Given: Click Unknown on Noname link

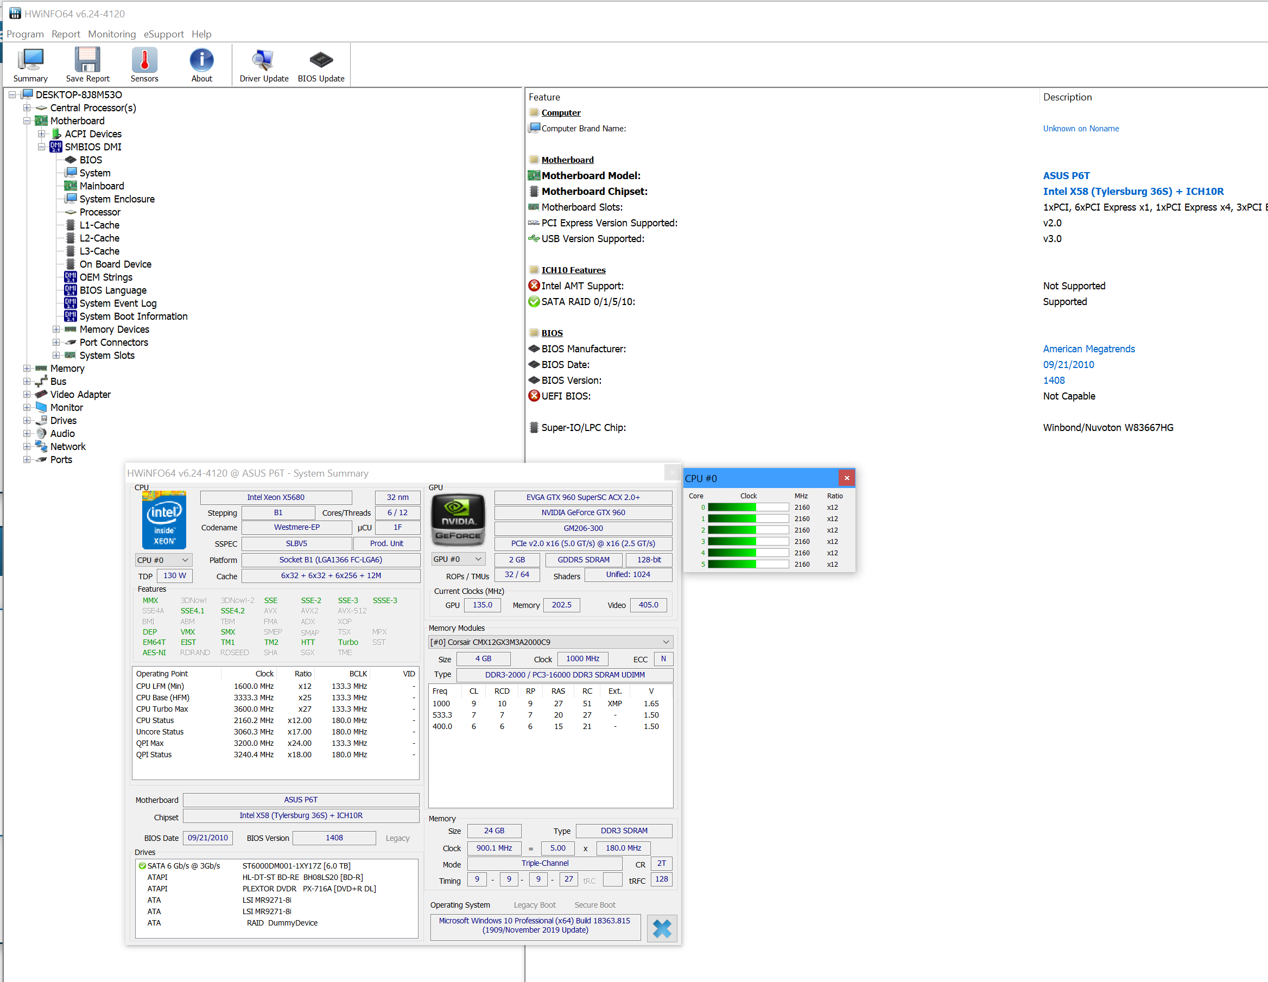Looking at the screenshot, I should [1081, 128].
